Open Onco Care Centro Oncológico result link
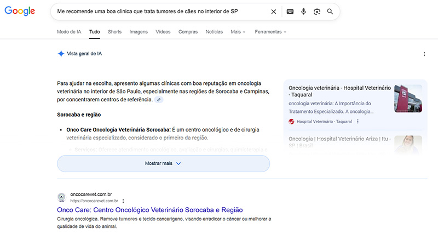Image resolution: width=438 pixels, height=234 pixels. pos(150,210)
